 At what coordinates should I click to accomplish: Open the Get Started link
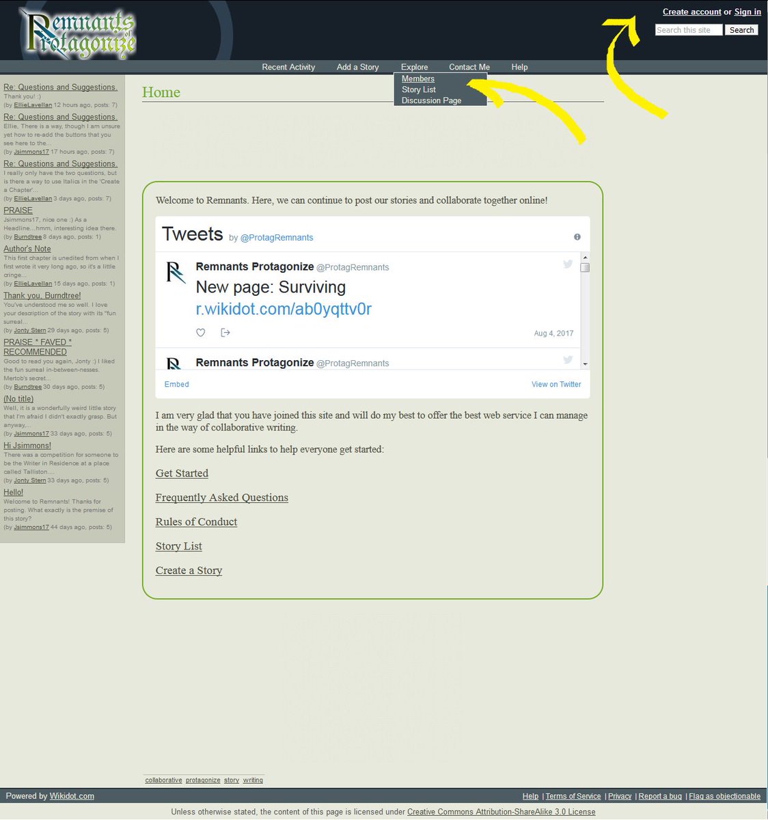182,473
